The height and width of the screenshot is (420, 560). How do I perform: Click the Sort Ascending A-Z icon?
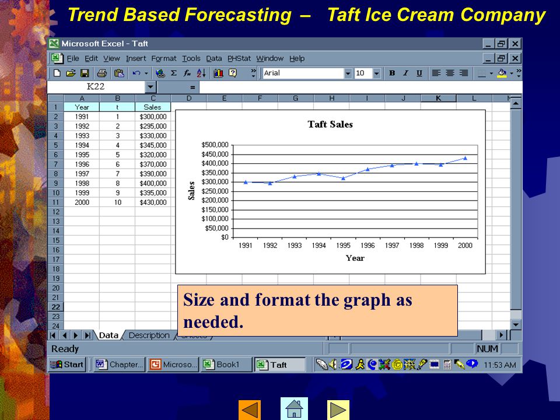coord(201,73)
